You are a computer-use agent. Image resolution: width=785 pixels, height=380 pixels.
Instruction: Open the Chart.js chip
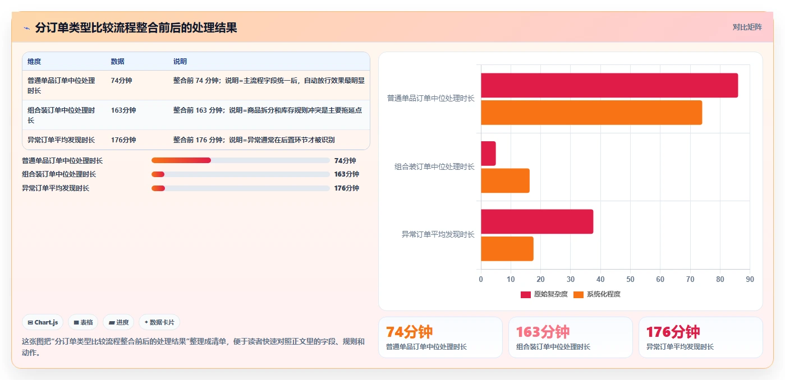click(x=43, y=322)
